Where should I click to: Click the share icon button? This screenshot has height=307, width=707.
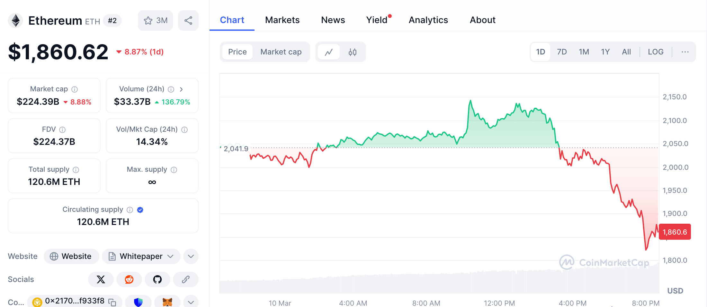pos(188,21)
